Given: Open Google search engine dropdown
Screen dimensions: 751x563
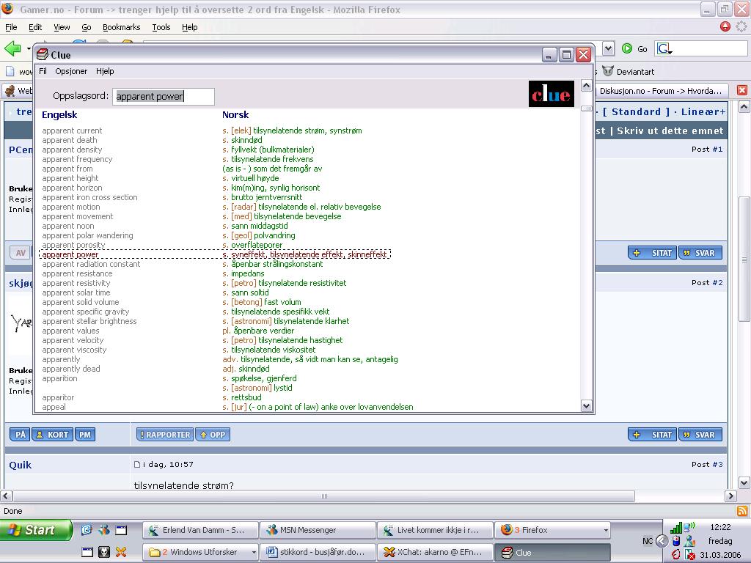Looking at the screenshot, I should pyautogui.click(x=664, y=49).
